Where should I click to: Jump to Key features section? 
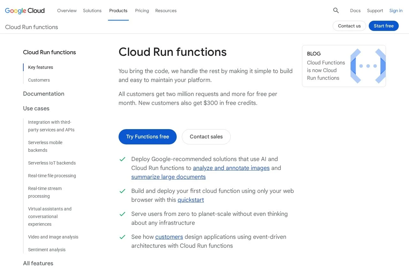41,67
